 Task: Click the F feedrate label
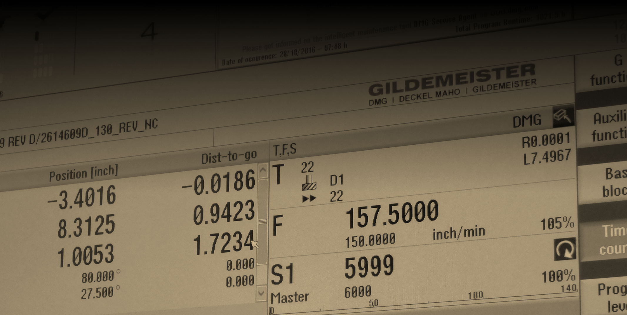278,226
